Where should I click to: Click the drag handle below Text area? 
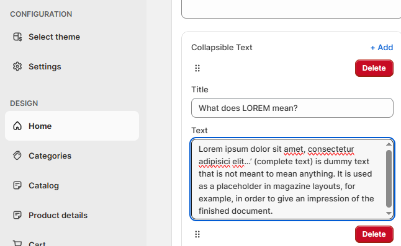point(197,234)
